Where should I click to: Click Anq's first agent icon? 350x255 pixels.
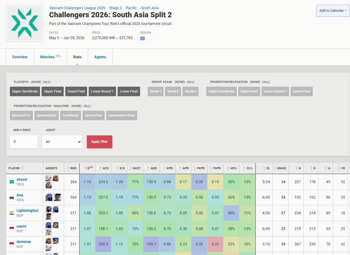pyautogui.click(x=49, y=197)
